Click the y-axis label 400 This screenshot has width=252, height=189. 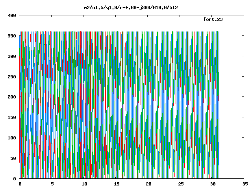pos(12,15)
